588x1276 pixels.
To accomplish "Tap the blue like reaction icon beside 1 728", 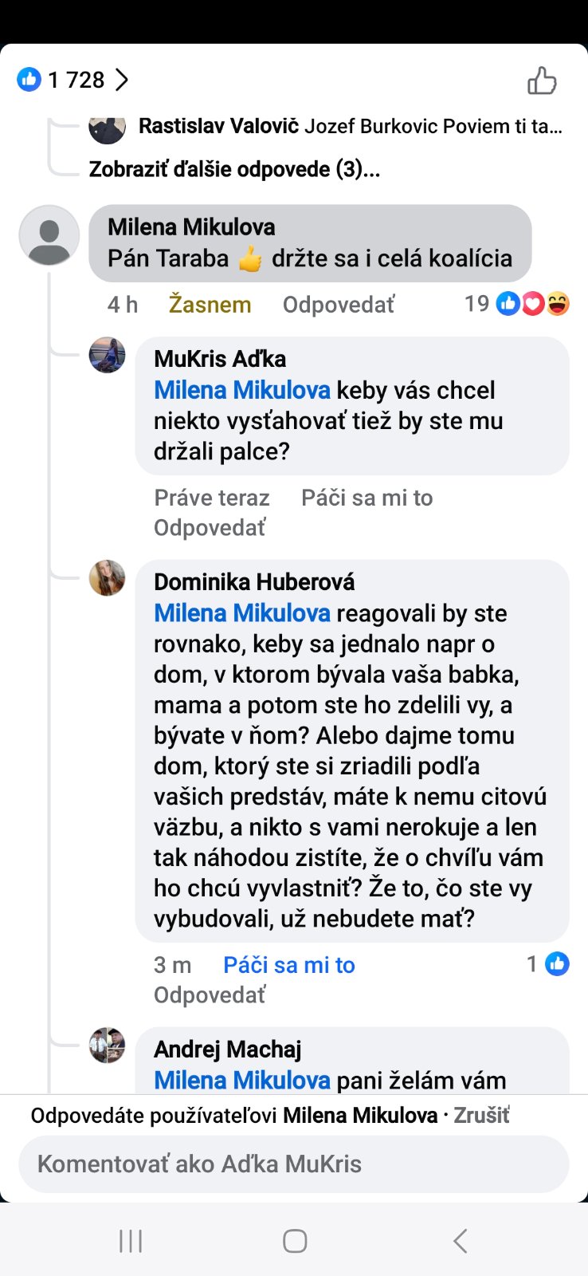I will [x=29, y=80].
